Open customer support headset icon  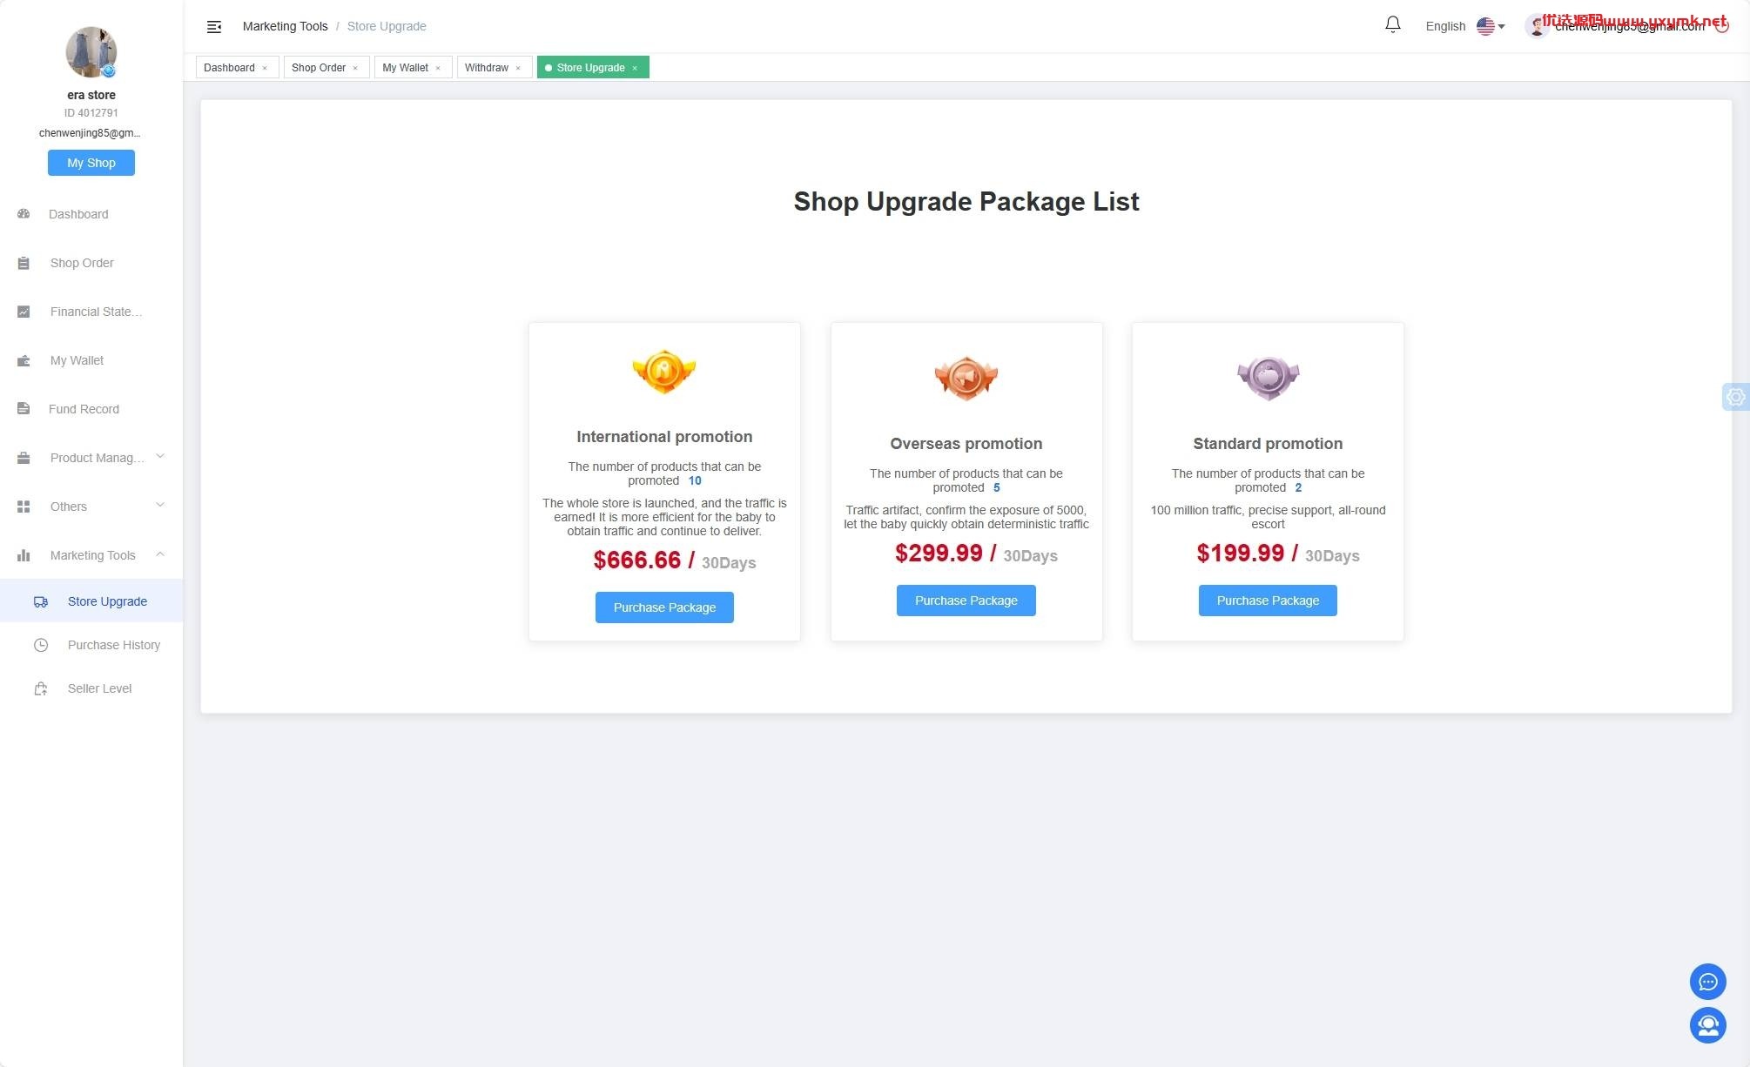pos(1707,1025)
